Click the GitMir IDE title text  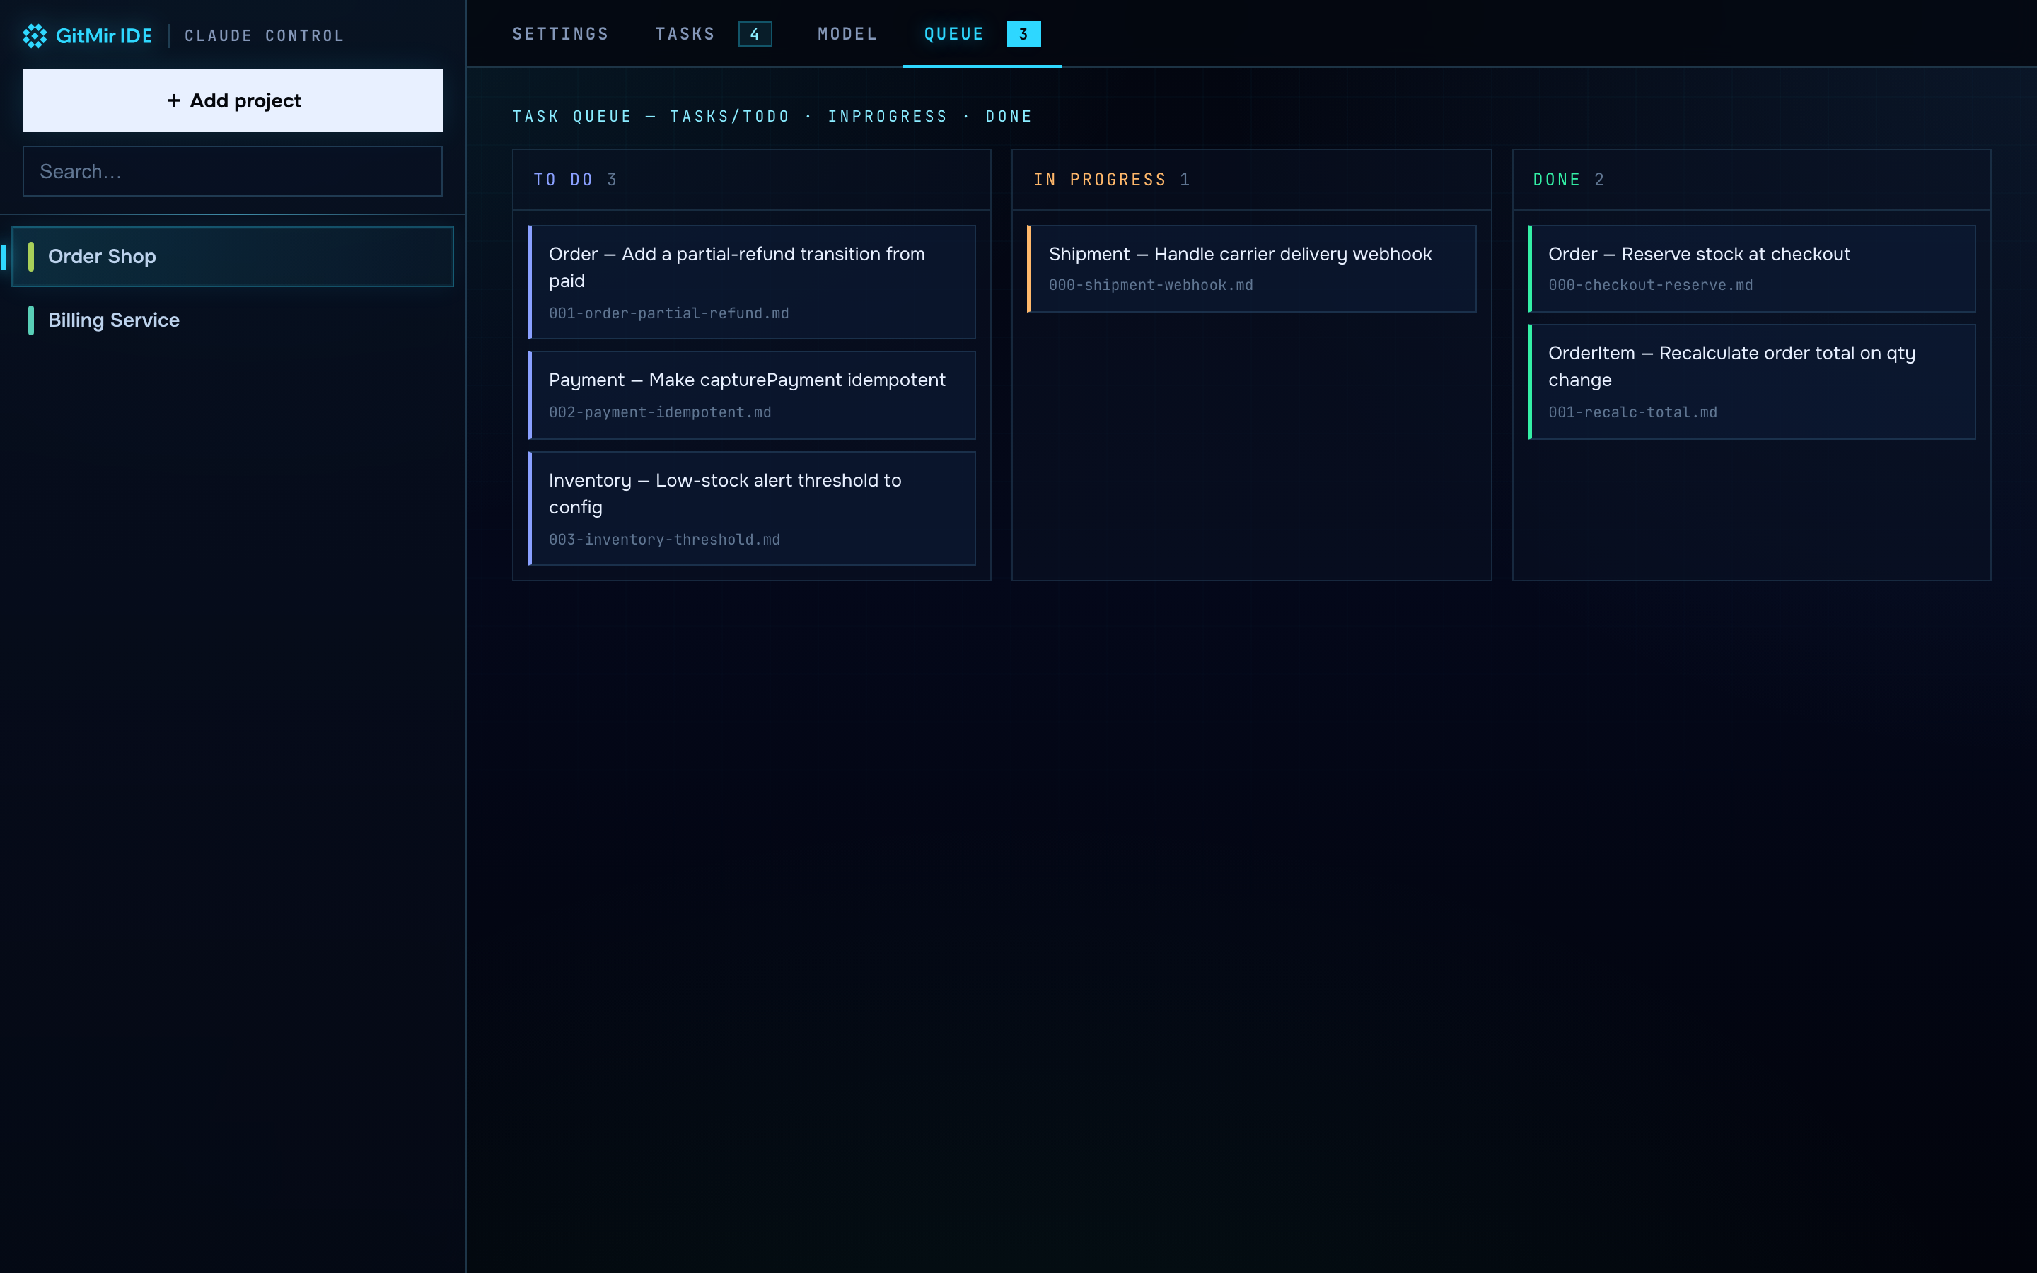point(103,35)
